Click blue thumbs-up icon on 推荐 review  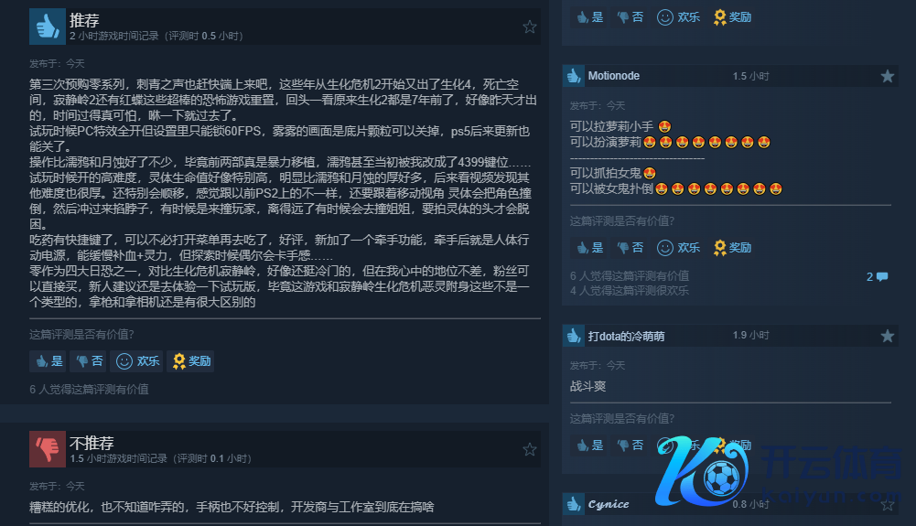(x=48, y=27)
